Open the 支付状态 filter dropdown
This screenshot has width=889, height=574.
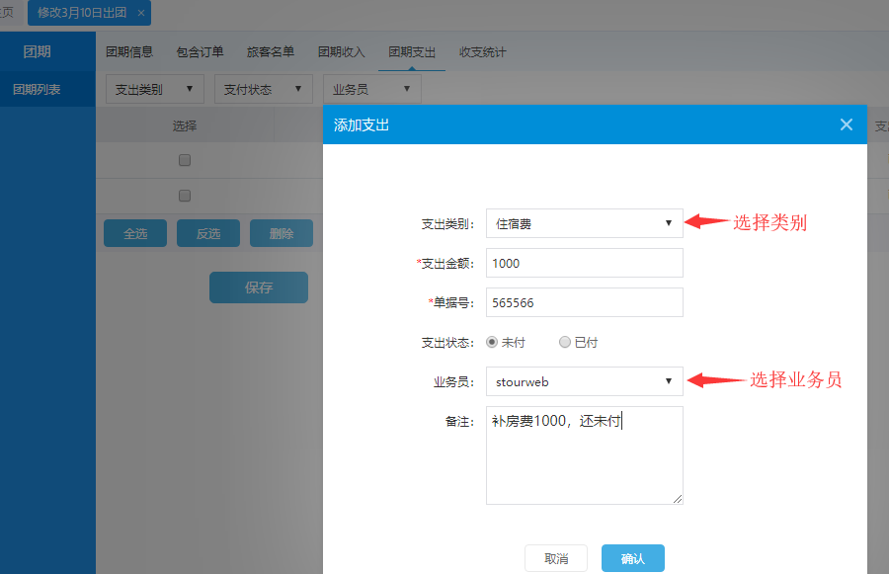point(263,89)
